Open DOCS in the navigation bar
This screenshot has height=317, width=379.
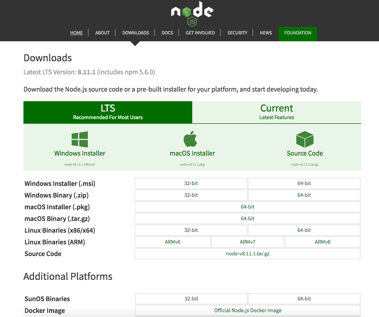click(x=167, y=33)
